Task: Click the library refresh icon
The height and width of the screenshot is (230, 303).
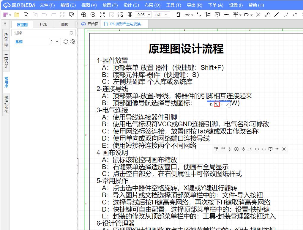Action: pyautogui.click(x=66, y=42)
